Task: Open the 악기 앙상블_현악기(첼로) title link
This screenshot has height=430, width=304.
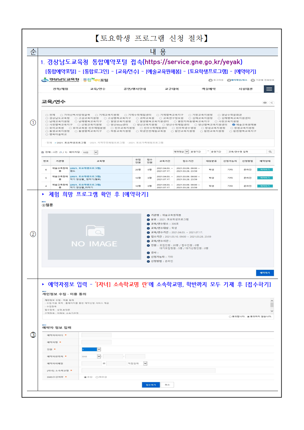Action: 85,178
